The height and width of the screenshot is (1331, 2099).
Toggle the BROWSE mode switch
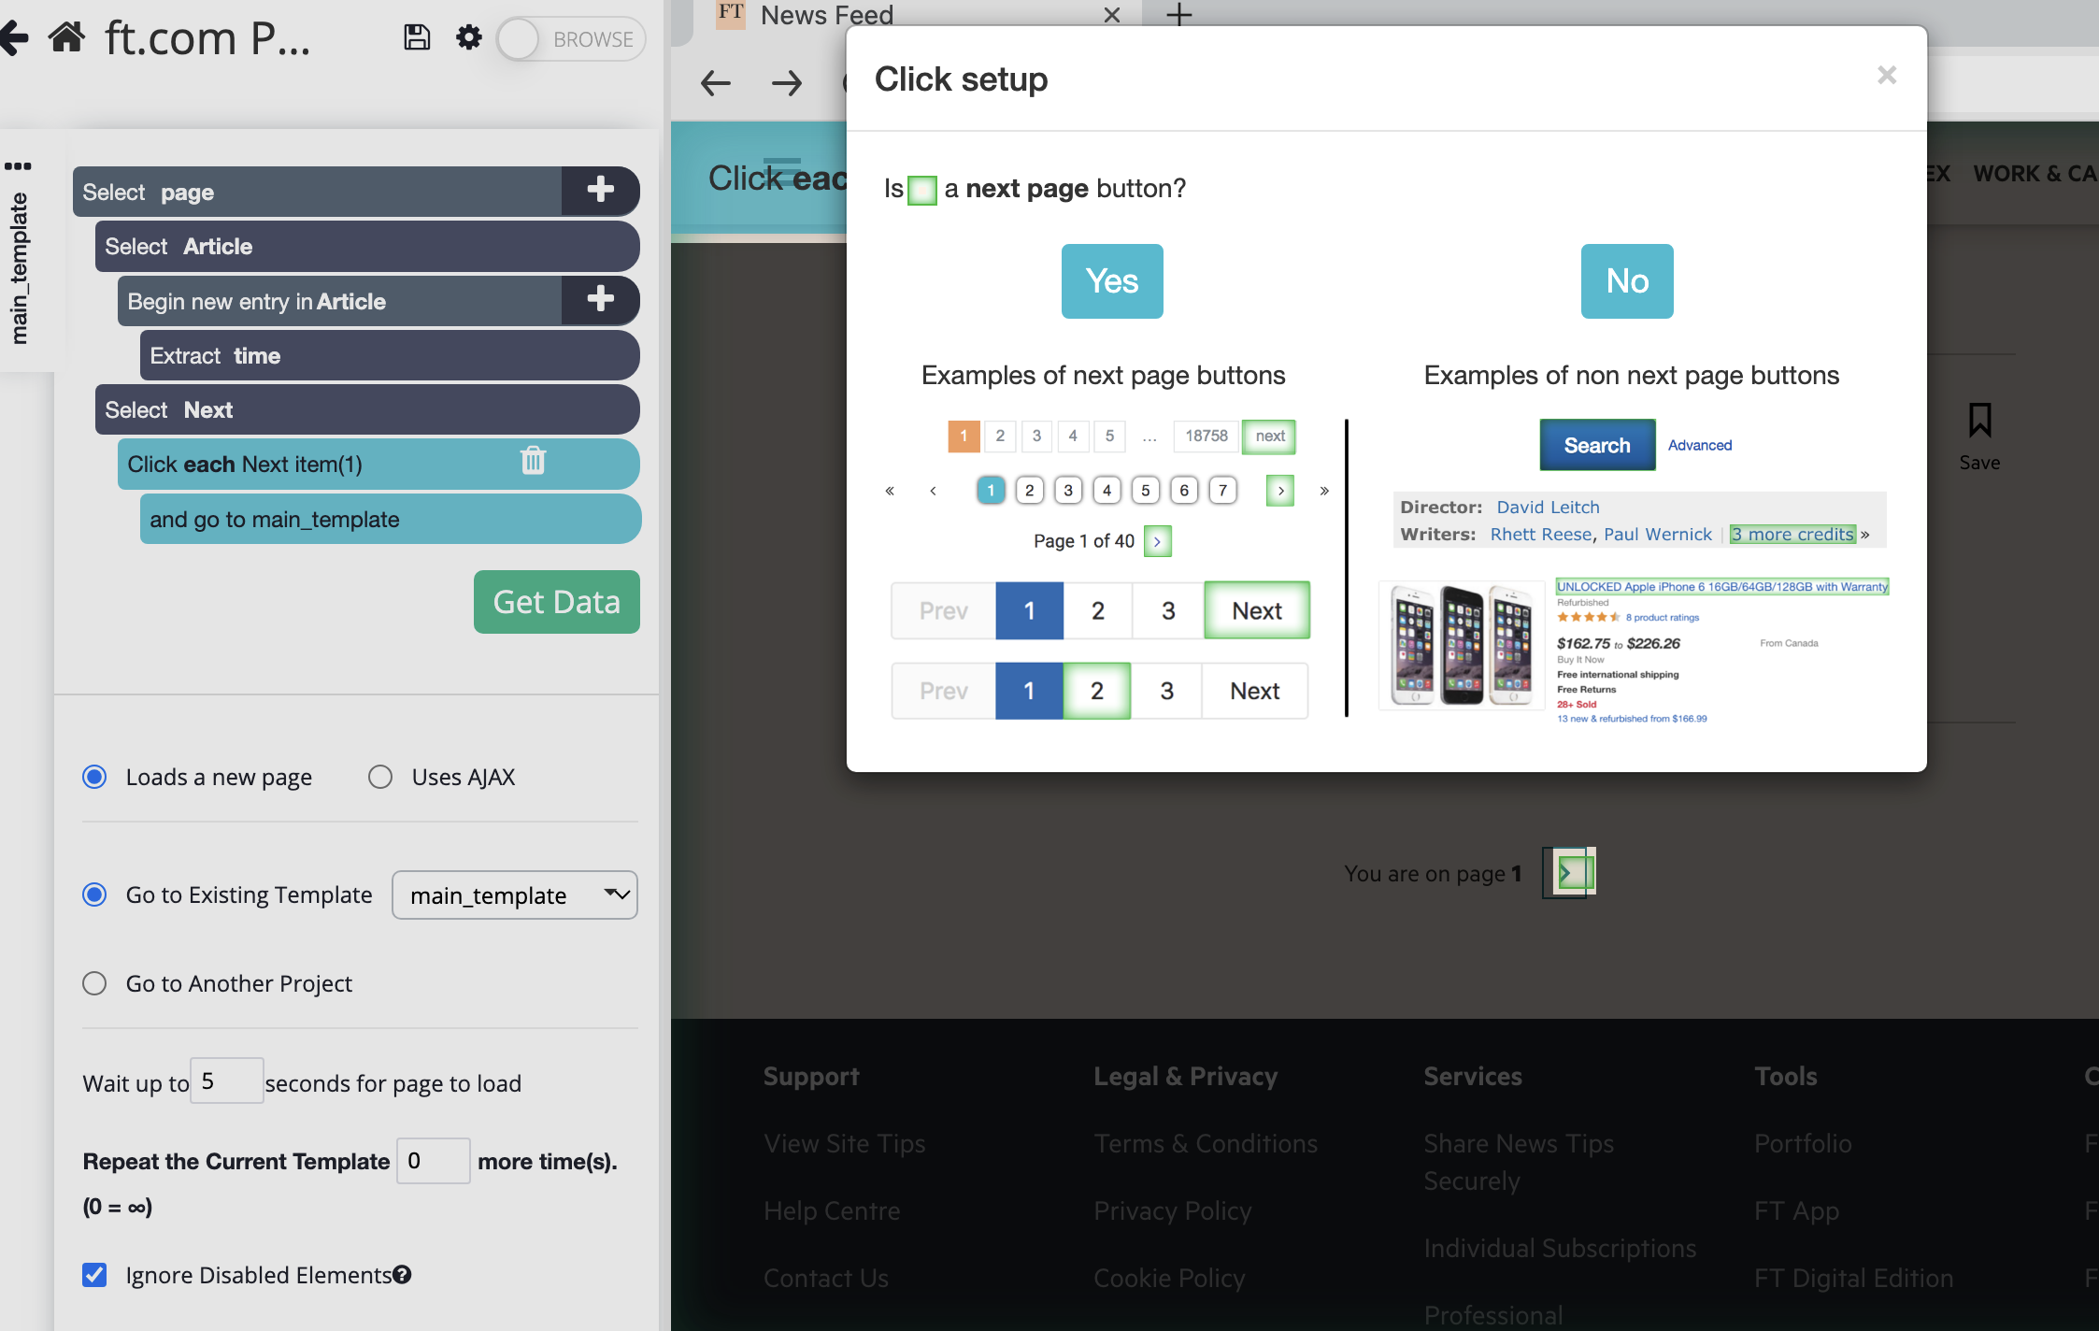coord(571,39)
